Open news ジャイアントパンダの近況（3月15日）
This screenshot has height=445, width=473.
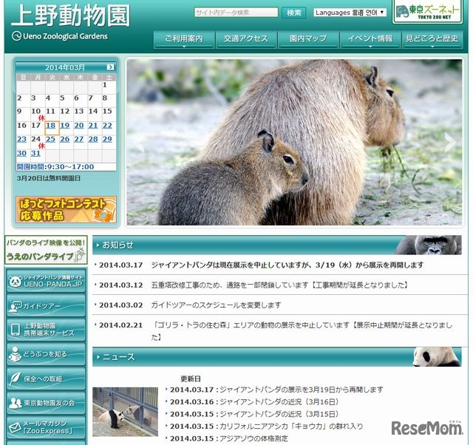pyautogui.click(x=279, y=414)
